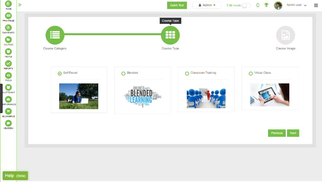The width and height of the screenshot is (322, 182).
Task: Select the Classroom Training radio option
Action: [x=187, y=74]
